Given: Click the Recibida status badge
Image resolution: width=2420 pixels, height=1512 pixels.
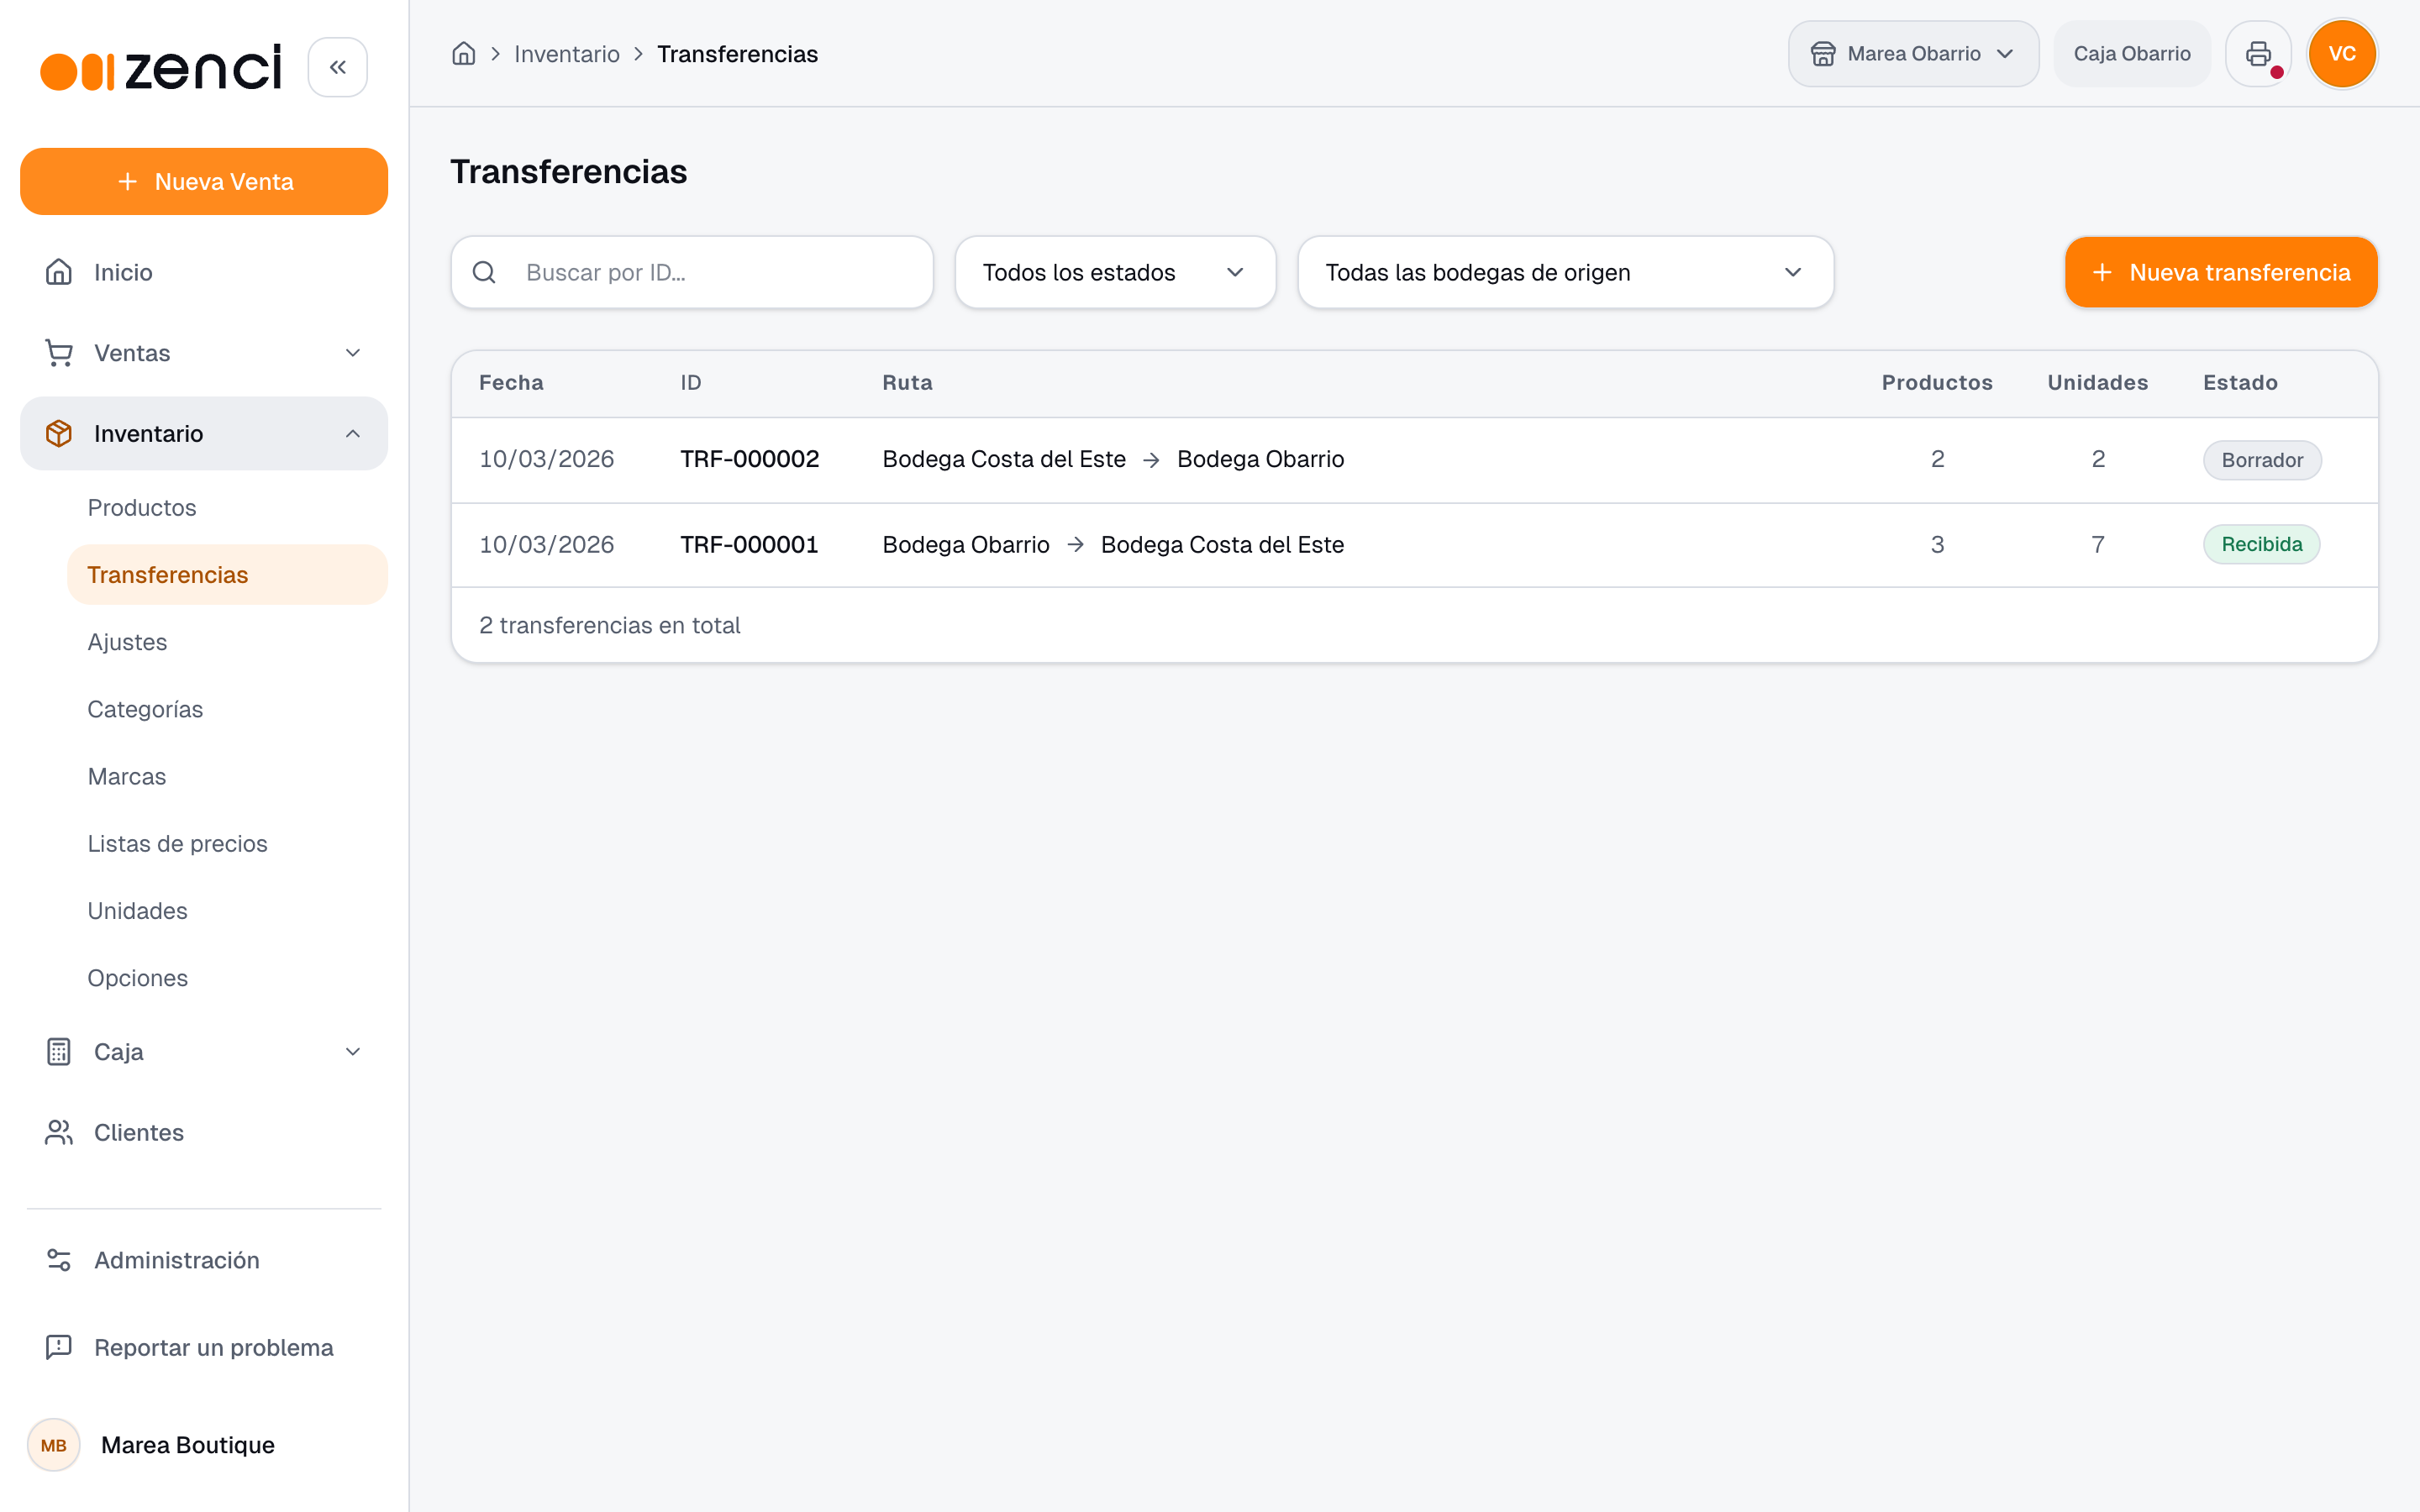Looking at the screenshot, I should [2261, 544].
